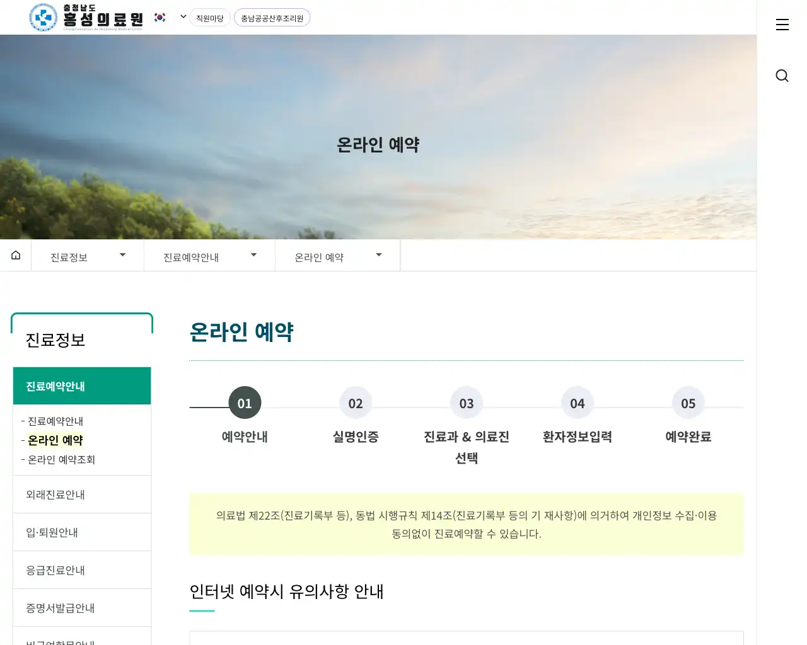
Task: Open 진료예약안내 sidebar section header
Action: pyautogui.click(x=82, y=386)
